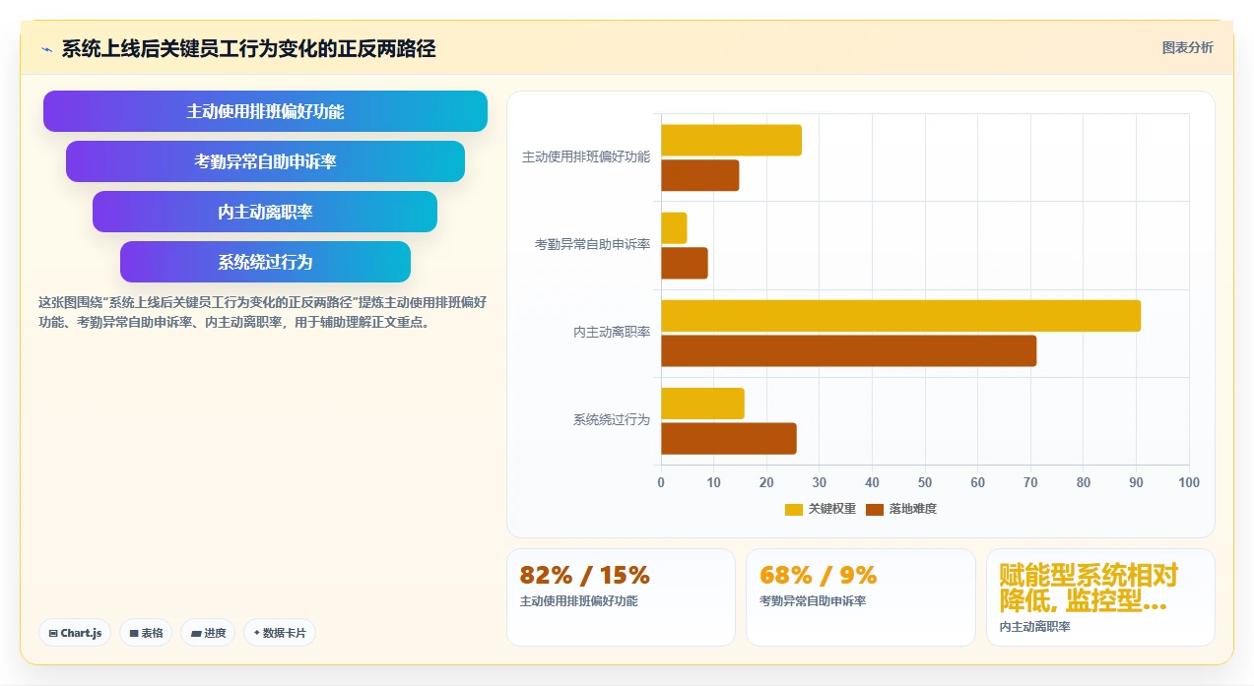Click the x-axis value 100
Image resolution: width=1254 pixels, height=686 pixels.
[1189, 482]
